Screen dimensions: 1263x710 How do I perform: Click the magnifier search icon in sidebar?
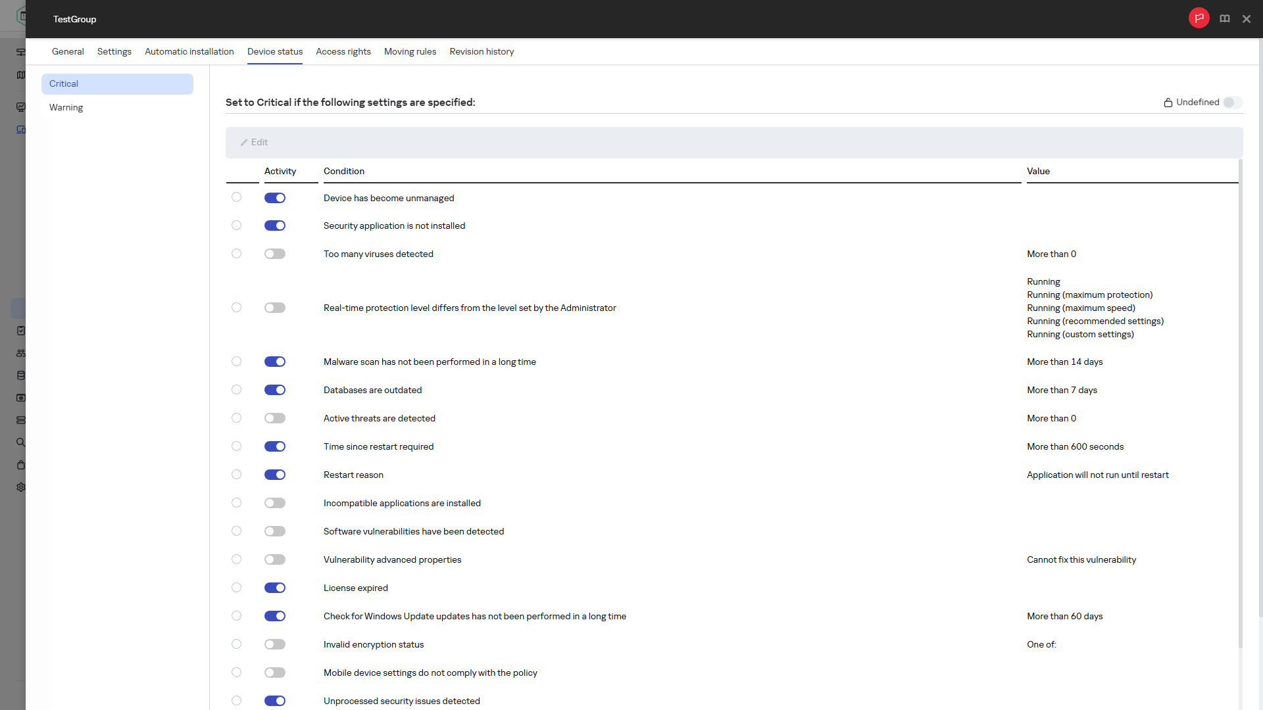(x=20, y=442)
